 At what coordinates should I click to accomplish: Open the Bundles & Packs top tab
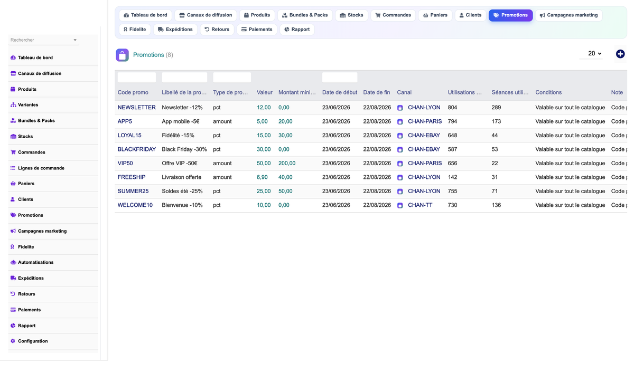click(x=305, y=15)
